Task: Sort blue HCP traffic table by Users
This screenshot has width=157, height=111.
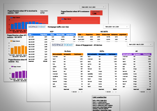Action: pyautogui.click(x=52, y=34)
